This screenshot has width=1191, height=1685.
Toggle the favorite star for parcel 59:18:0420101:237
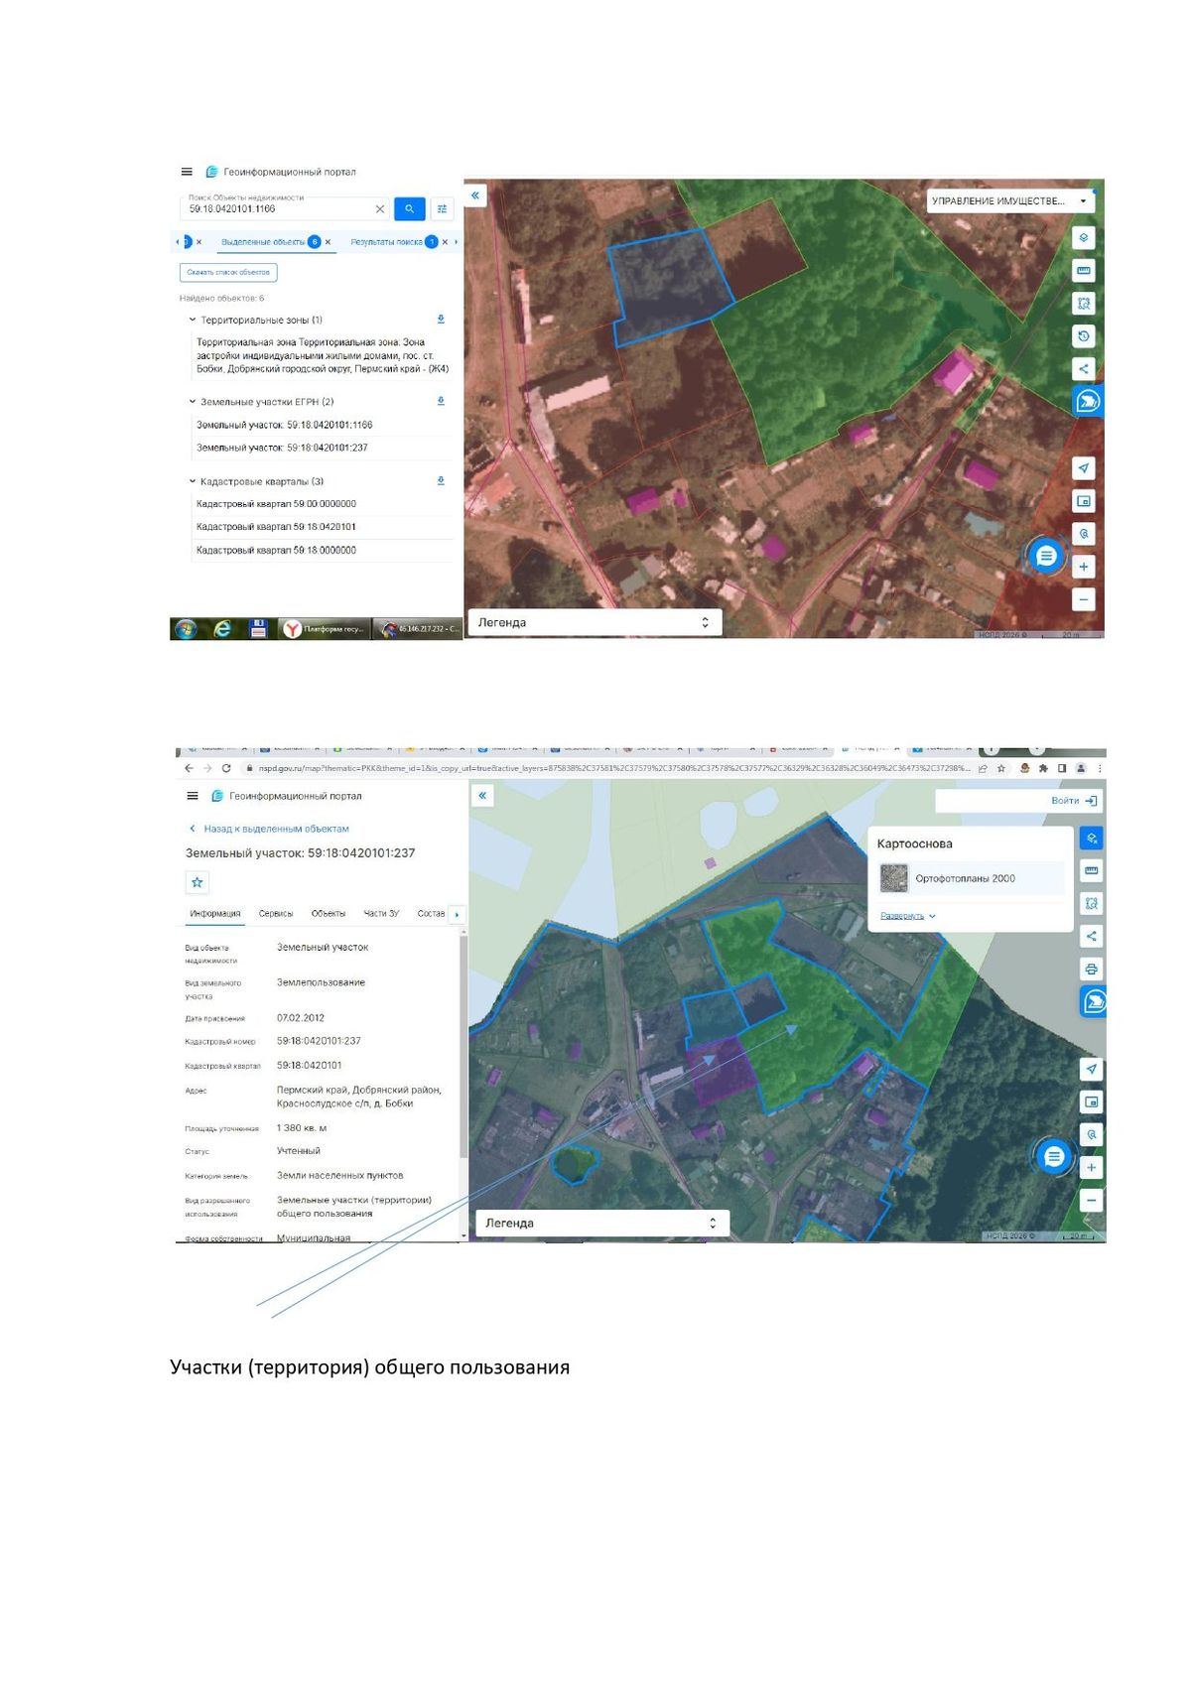[198, 882]
